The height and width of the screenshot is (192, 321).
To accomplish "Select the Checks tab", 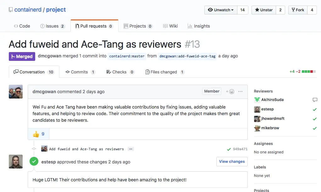I will 120,72.
